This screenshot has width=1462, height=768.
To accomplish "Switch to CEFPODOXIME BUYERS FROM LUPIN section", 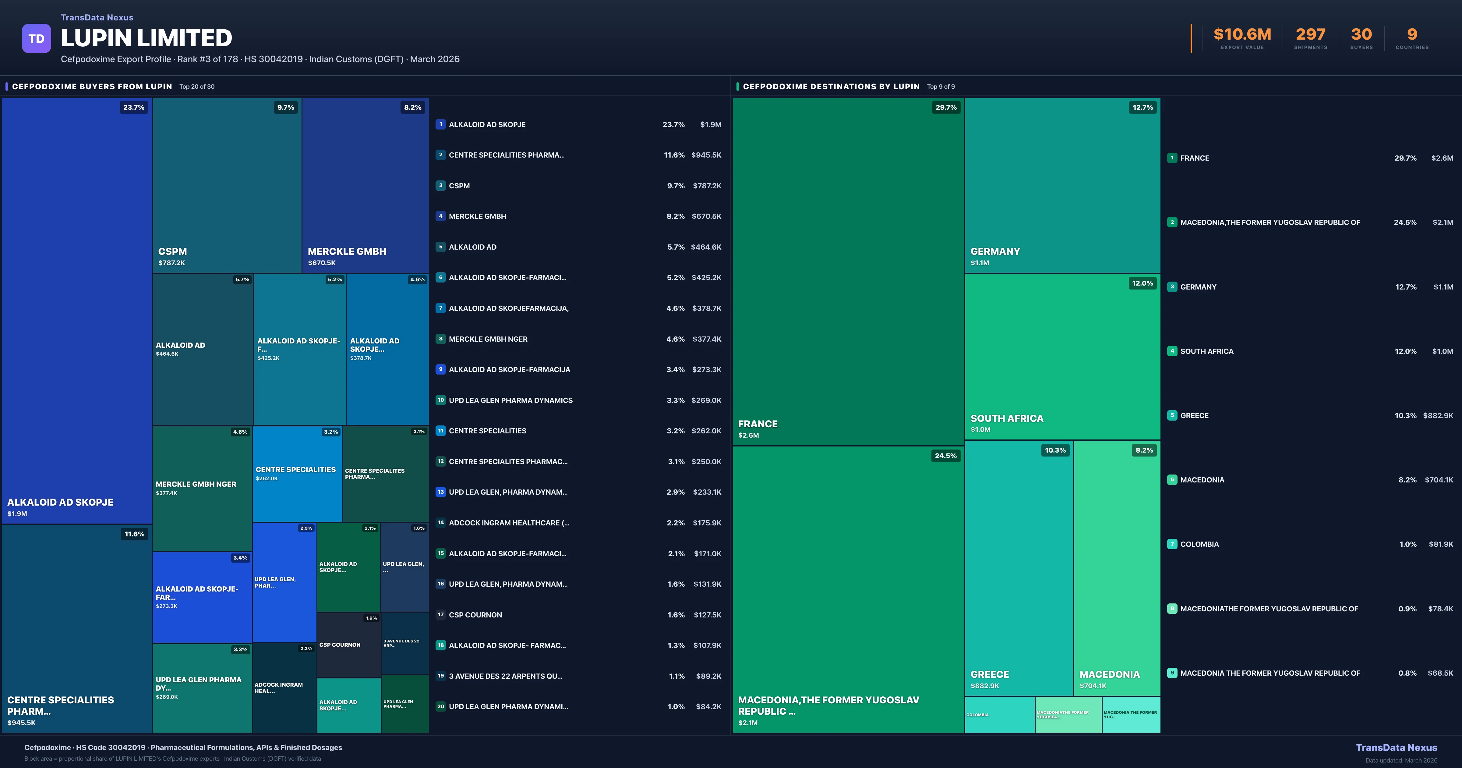I will pyautogui.click(x=92, y=87).
